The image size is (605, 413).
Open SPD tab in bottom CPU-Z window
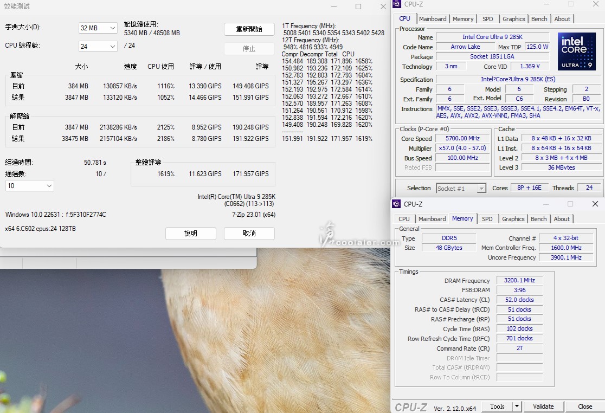(x=487, y=219)
